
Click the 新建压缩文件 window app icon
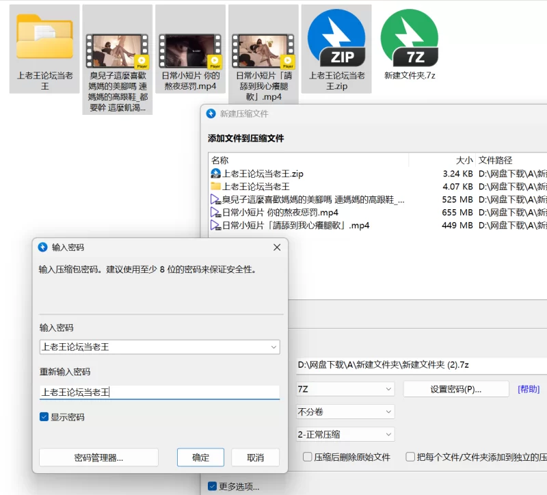(211, 113)
